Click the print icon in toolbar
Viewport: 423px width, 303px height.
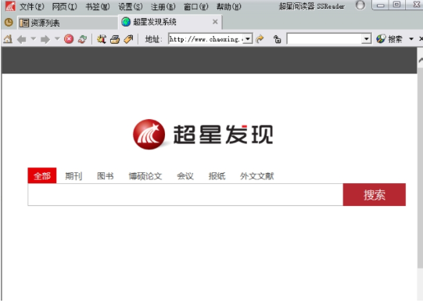(115, 39)
